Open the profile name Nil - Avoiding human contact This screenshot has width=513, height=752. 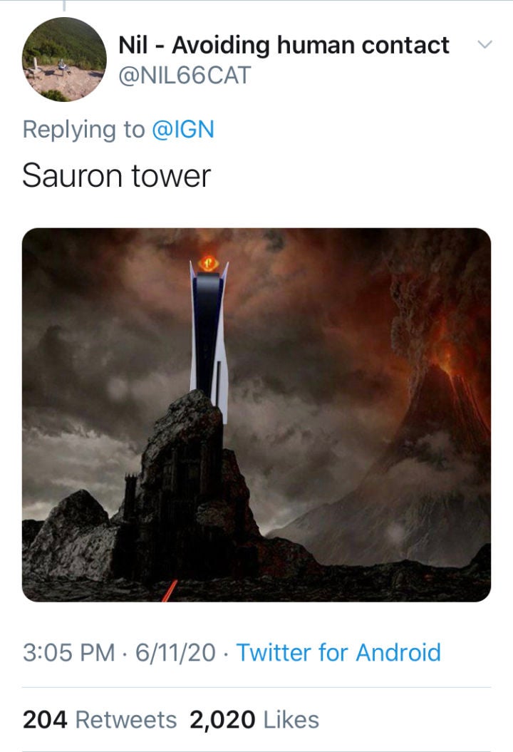point(284,45)
